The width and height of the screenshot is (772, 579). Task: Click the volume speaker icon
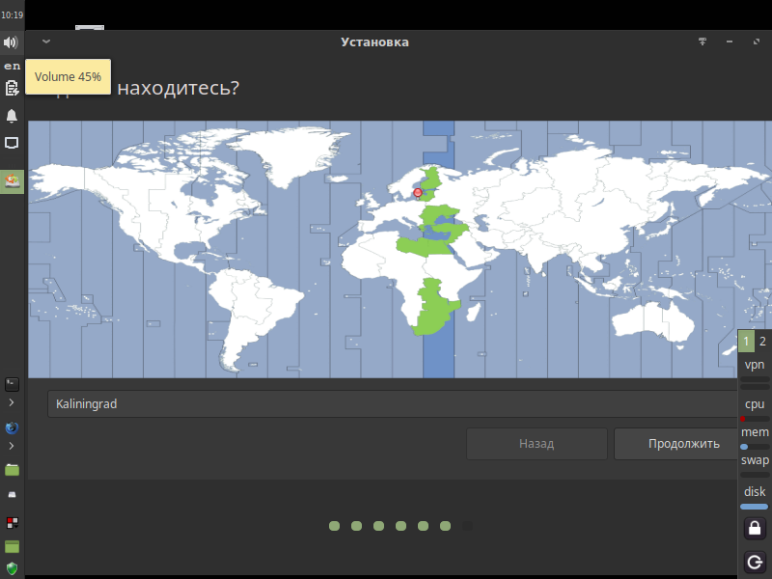(x=11, y=42)
